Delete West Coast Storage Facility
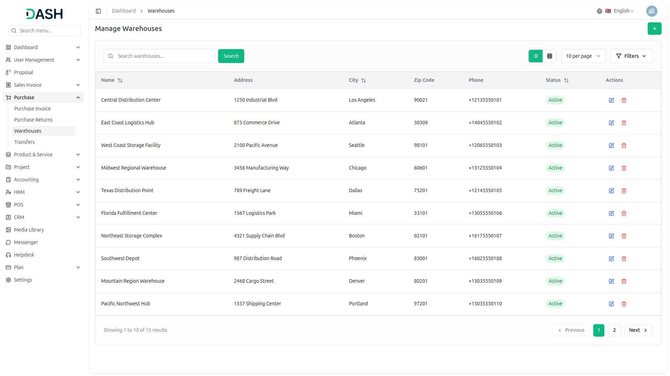The width and height of the screenshot is (670, 376). pos(624,146)
